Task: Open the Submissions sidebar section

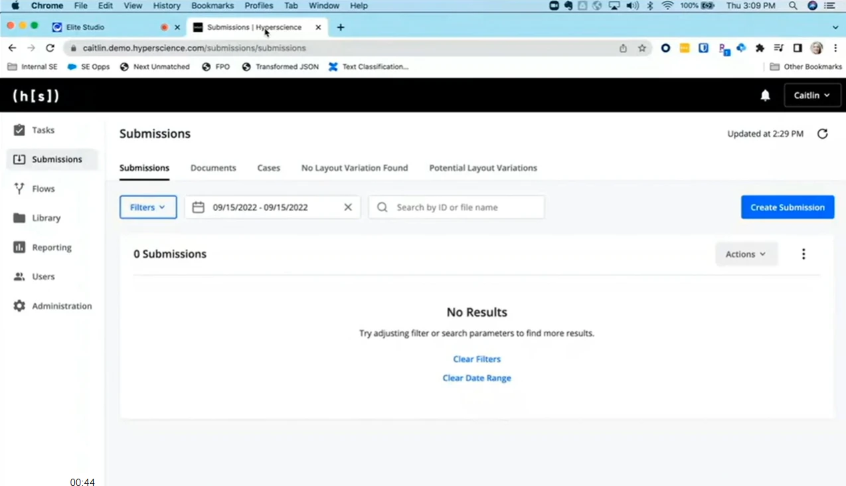Action: click(56, 159)
